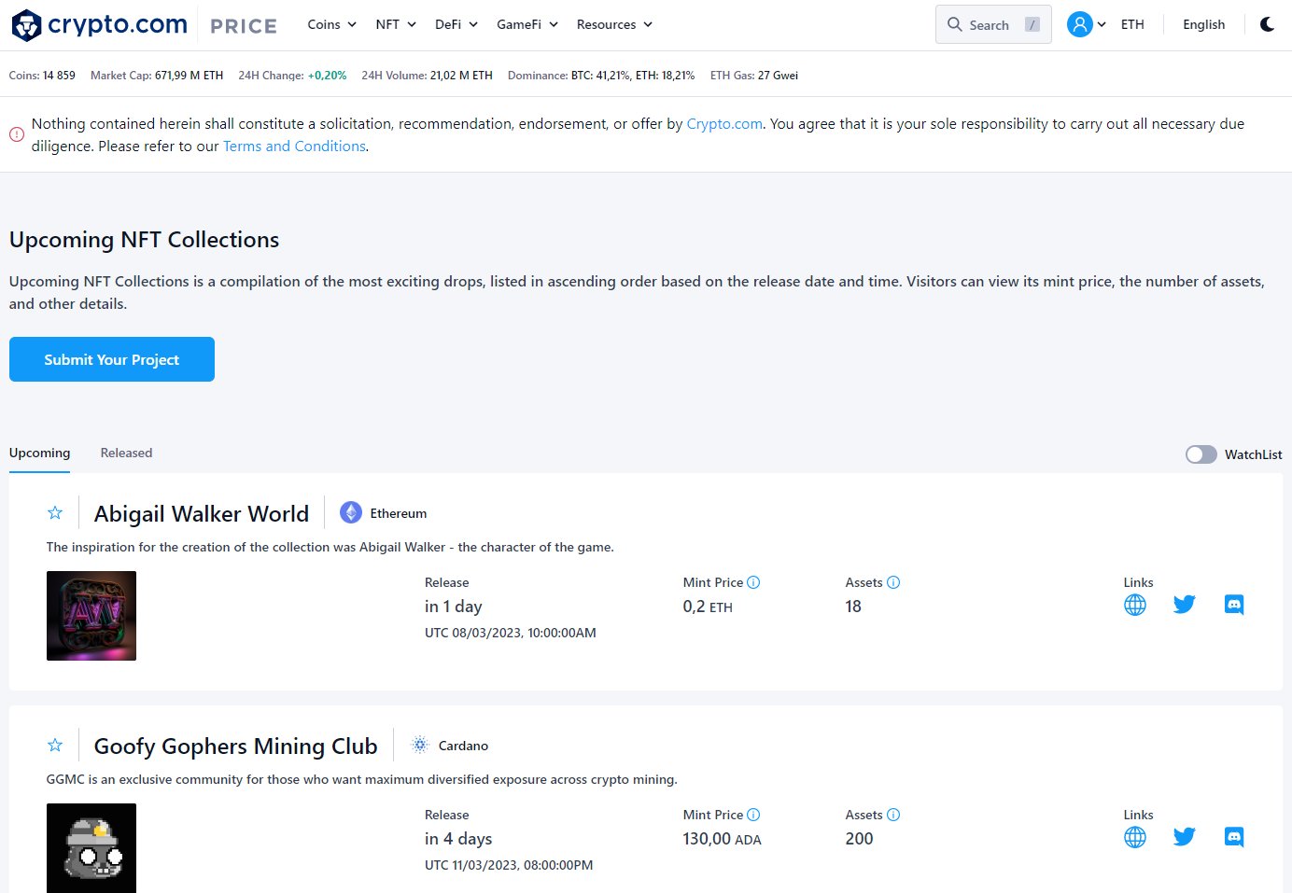Click the 24H Volume 21,02 M ETH stat
Viewport: 1292px width, 893px height.
(x=427, y=76)
